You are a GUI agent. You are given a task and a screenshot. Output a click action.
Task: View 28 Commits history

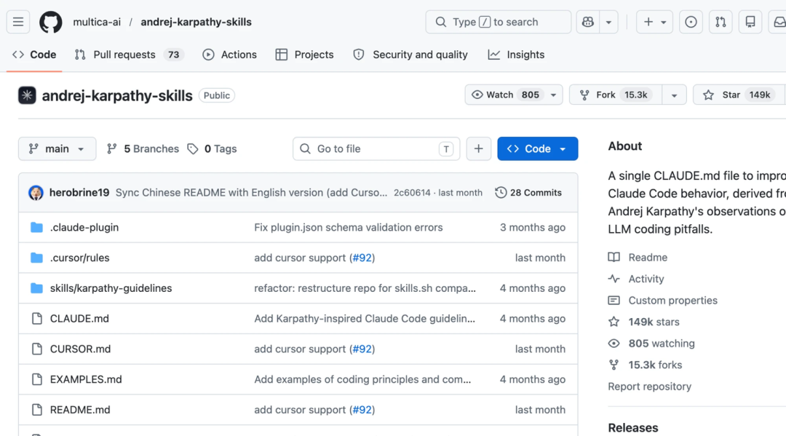[528, 192]
